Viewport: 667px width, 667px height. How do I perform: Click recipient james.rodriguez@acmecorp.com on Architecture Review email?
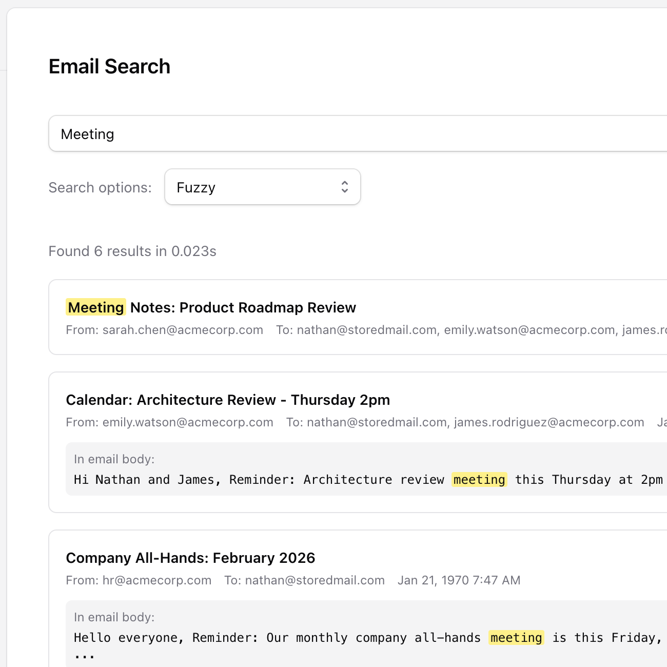(549, 422)
